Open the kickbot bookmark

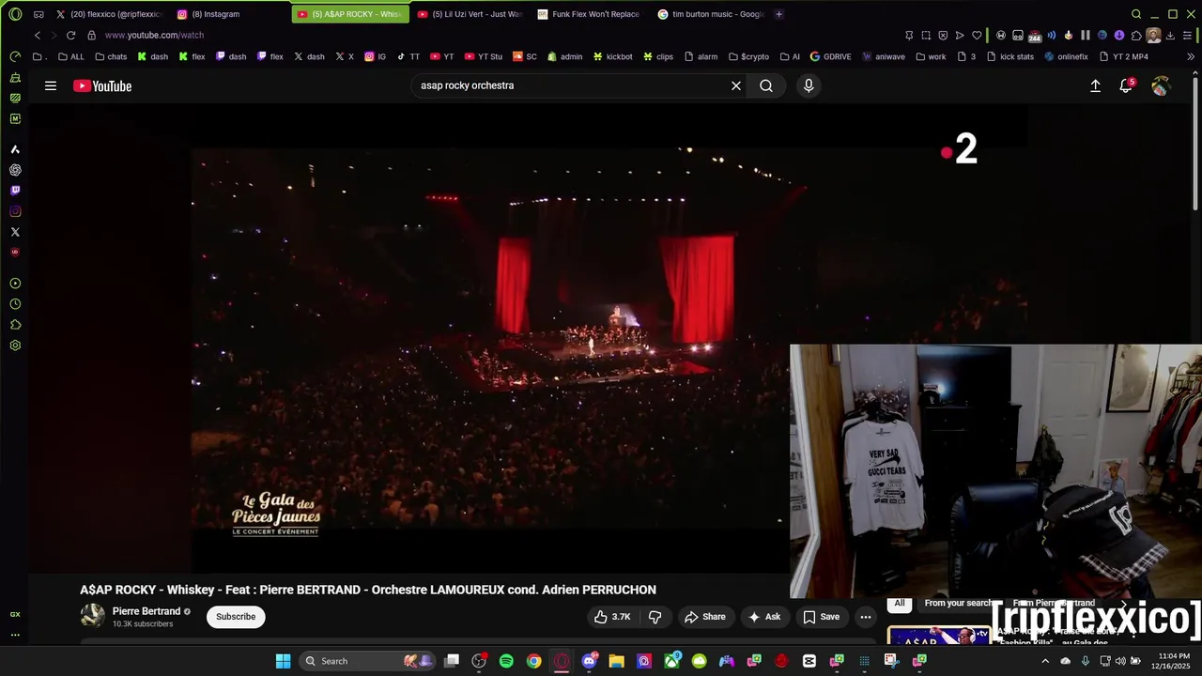[x=611, y=56]
